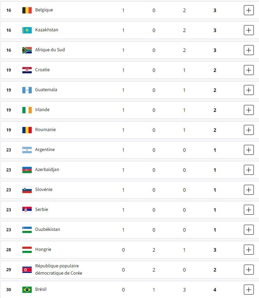Expand the Roumanie row details
Screen dimensions: 259x298
(248, 130)
